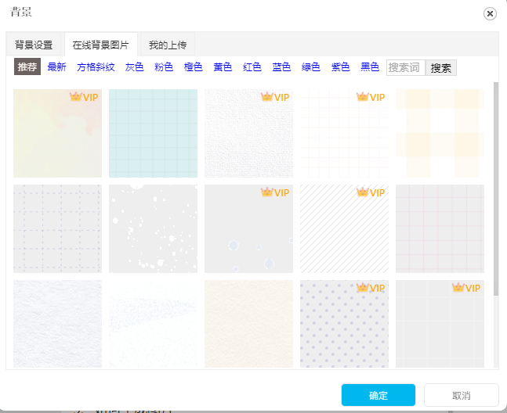Screen dimensions: 507x413
Task: Pick the yellow-green watercolor VIP background
Action: pyautogui.click(x=57, y=133)
